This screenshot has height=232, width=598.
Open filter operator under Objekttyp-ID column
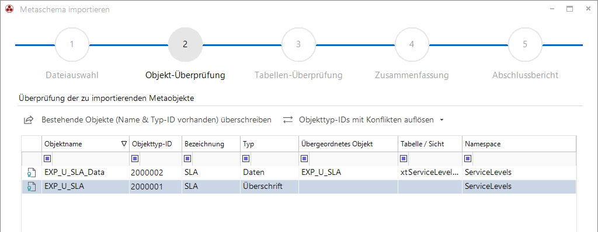pos(135,159)
